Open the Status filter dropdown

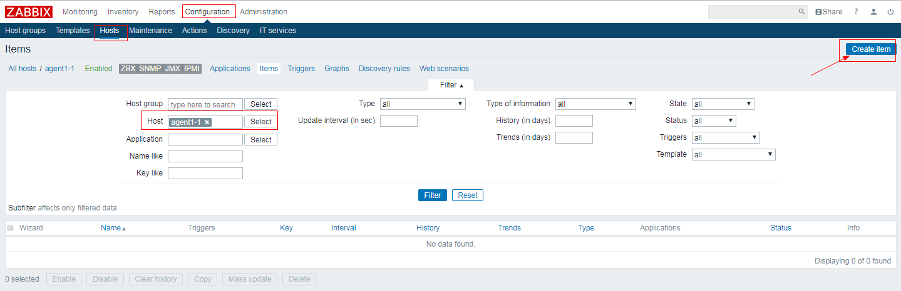tap(714, 121)
